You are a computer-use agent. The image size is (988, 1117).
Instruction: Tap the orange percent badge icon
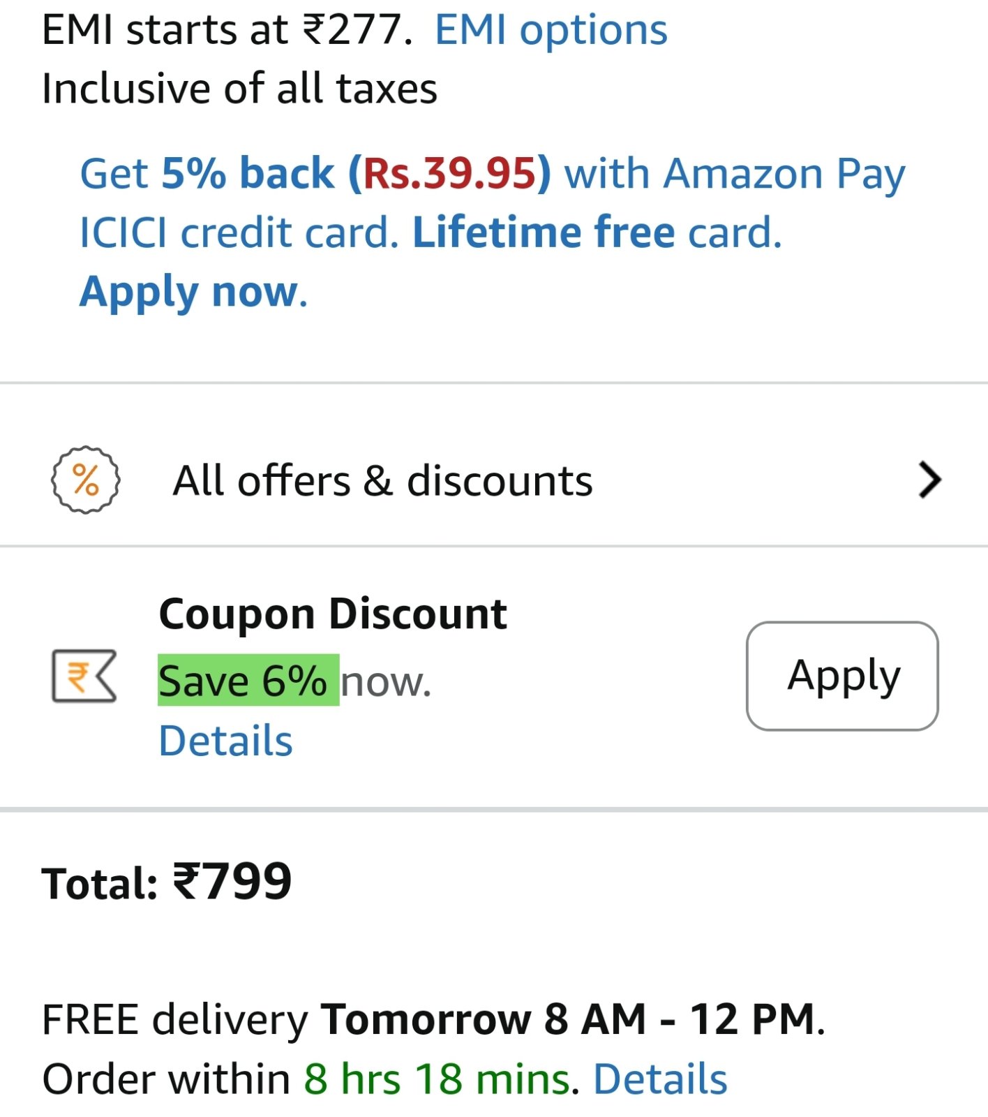tap(86, 480)
